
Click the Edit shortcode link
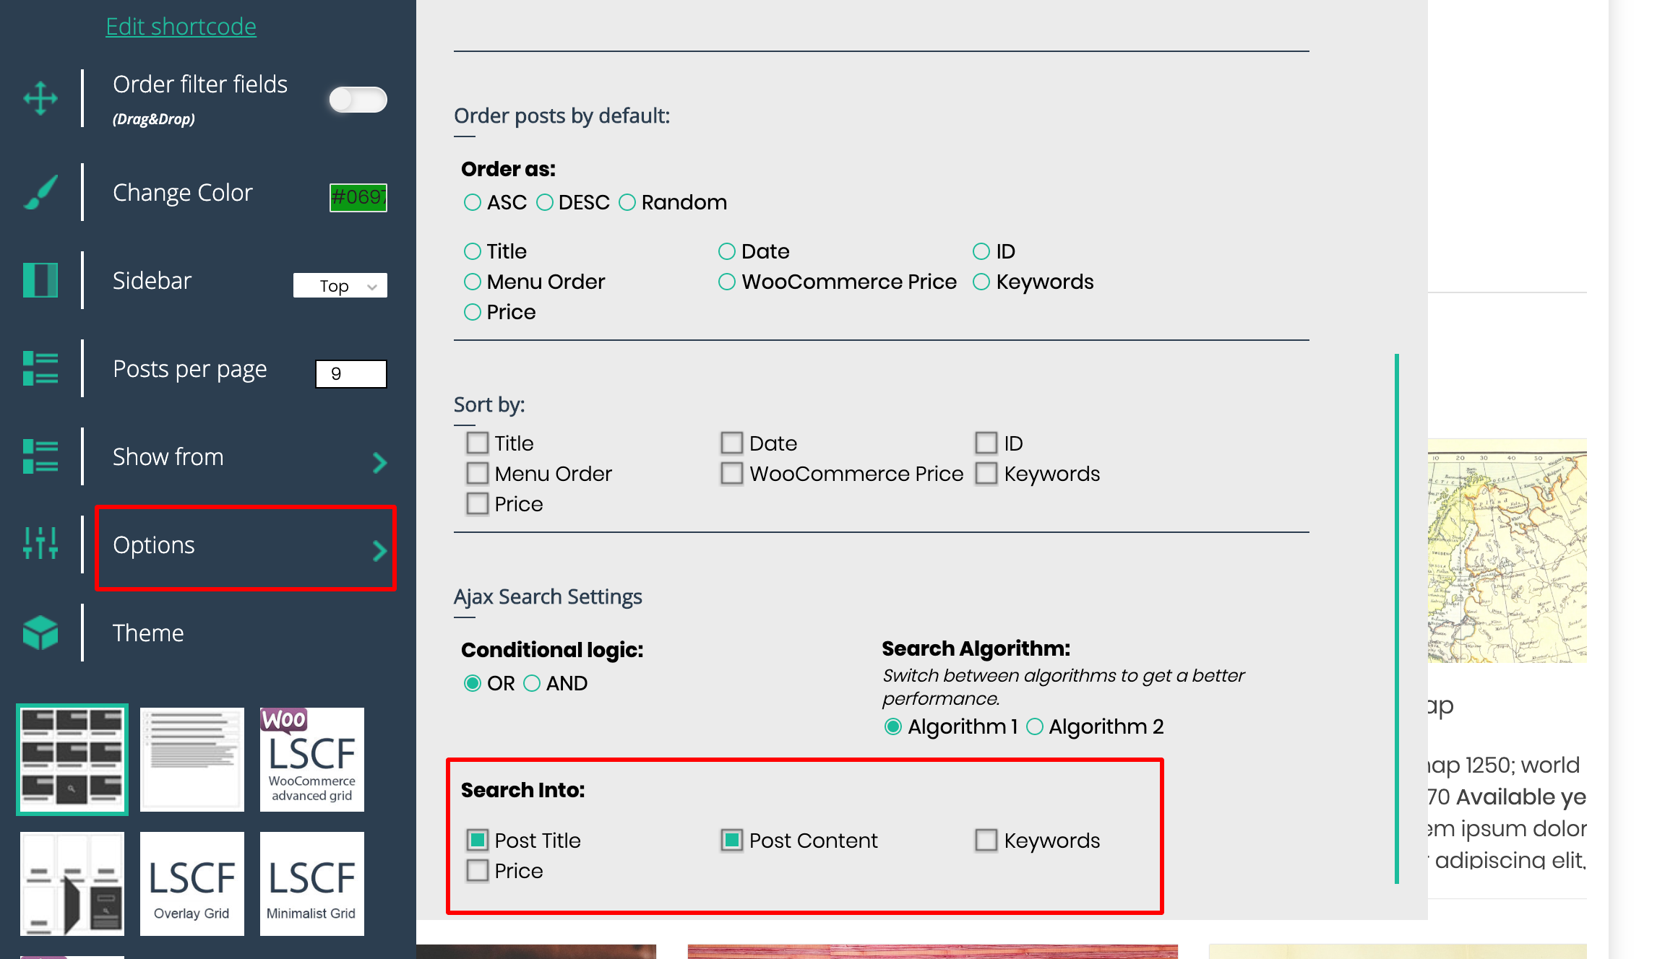point(179,25)
